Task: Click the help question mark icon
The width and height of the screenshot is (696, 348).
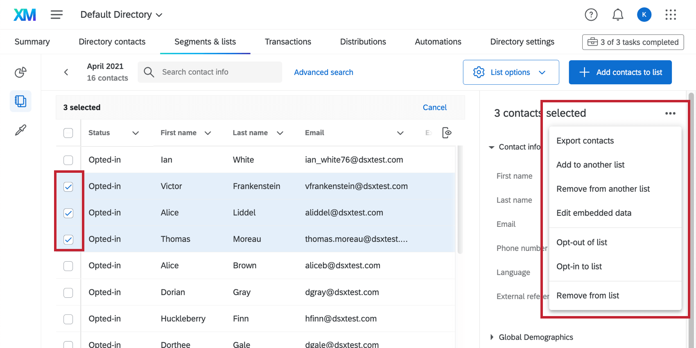Action: pyautogui.click(x=591, y=15)
